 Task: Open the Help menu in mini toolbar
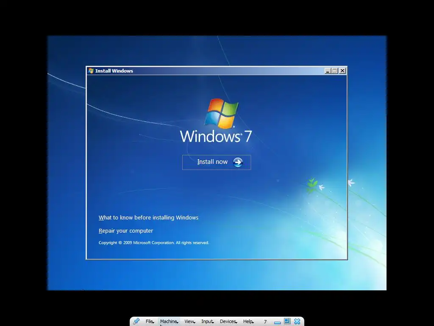[x=248, y=321]
